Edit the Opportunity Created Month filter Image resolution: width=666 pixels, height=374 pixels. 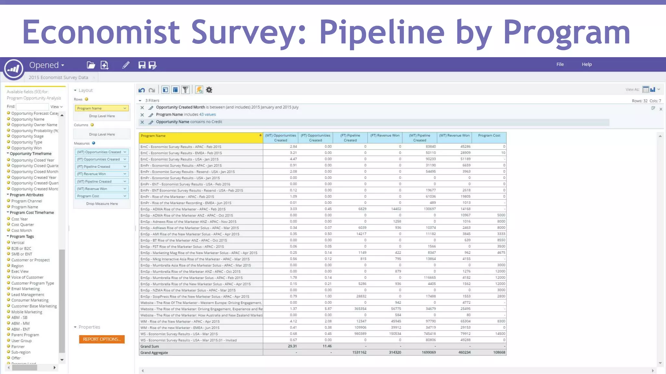point(151,107)
